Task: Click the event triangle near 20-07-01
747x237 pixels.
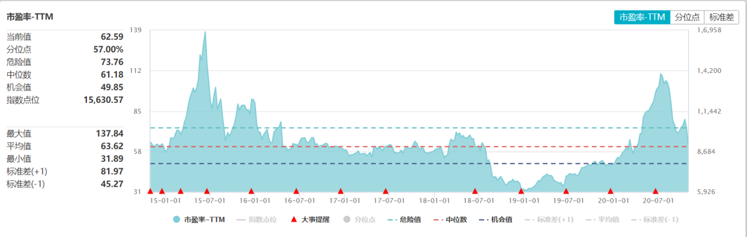Action: point(655,191)
